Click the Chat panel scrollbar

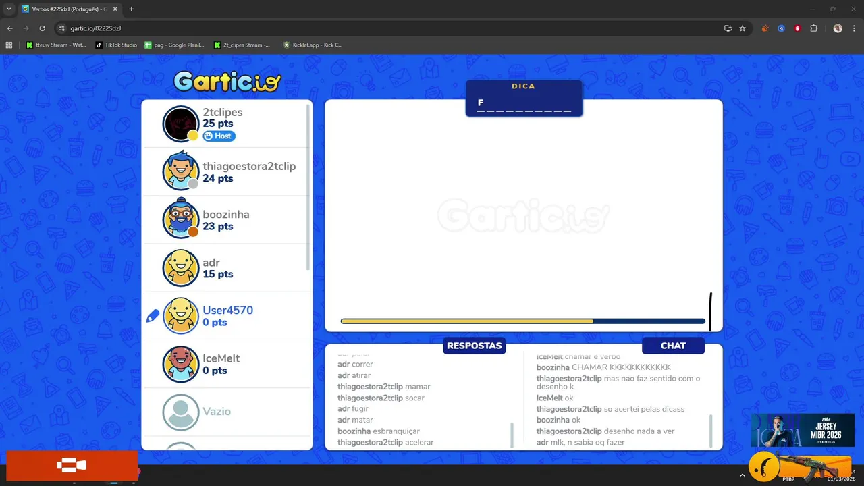pos(711,431)
